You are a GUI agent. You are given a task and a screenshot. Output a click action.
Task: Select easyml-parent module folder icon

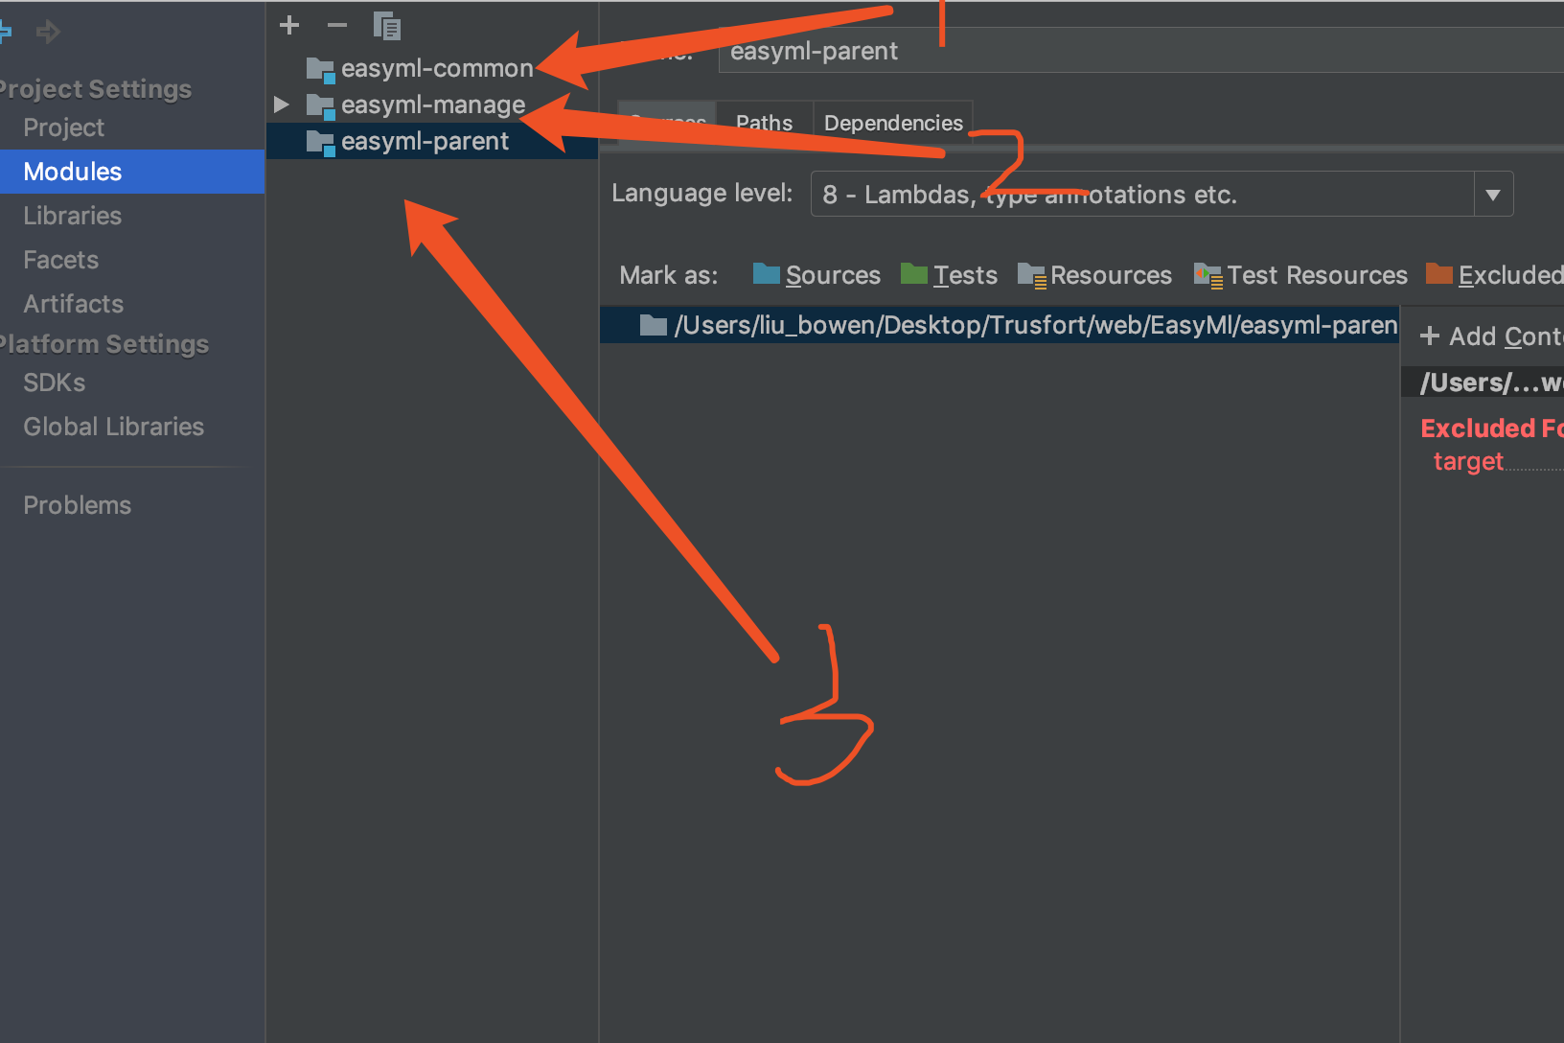[x=320, y=142]
